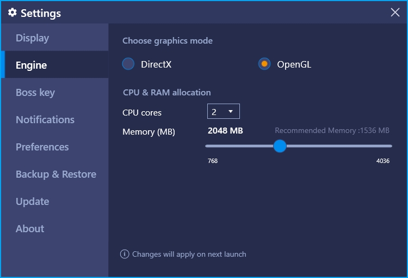Click the Settings gear icon
The height and width of the screenshot is (278, 408).
pos(12,12)
